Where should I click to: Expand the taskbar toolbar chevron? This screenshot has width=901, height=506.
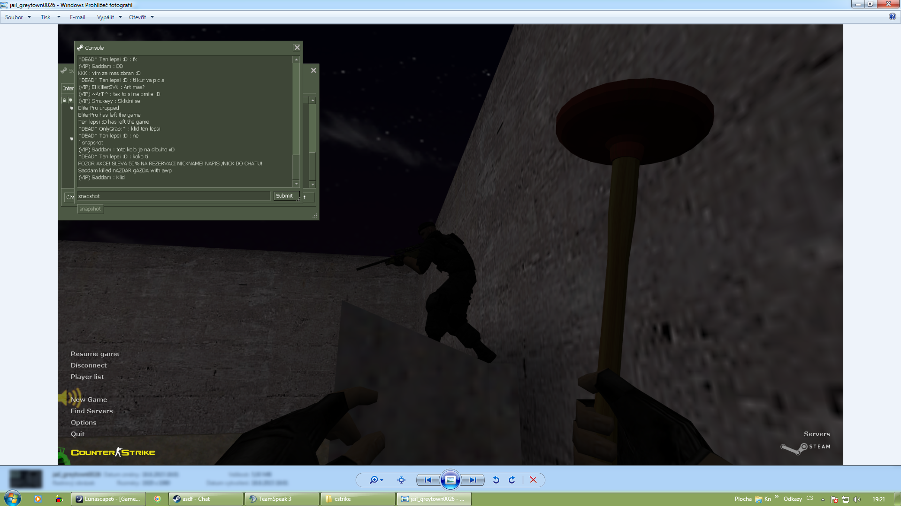pos(777,497)
